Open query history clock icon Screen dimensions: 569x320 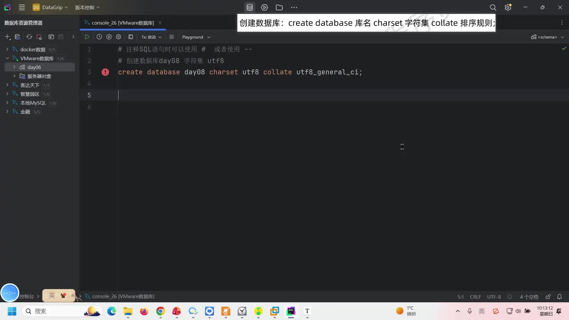[99, 37]
